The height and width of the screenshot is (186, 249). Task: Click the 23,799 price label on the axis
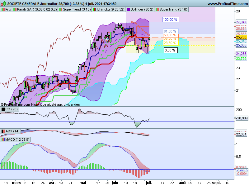coord(241,59)
